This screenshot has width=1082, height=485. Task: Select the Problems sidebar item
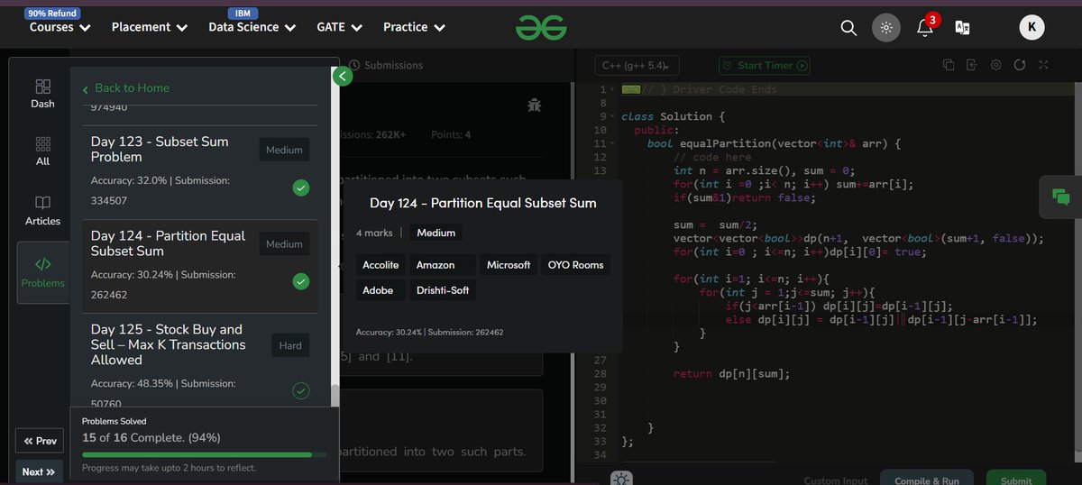42,273
